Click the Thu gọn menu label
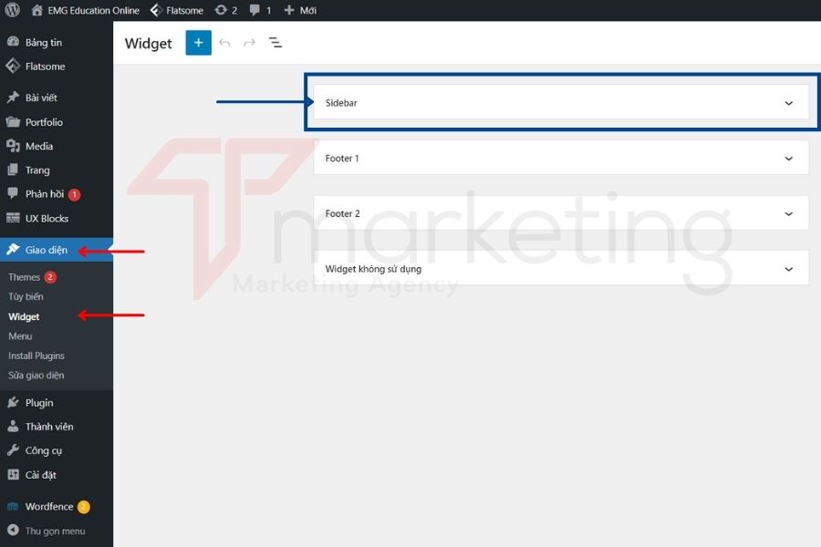 55,531
